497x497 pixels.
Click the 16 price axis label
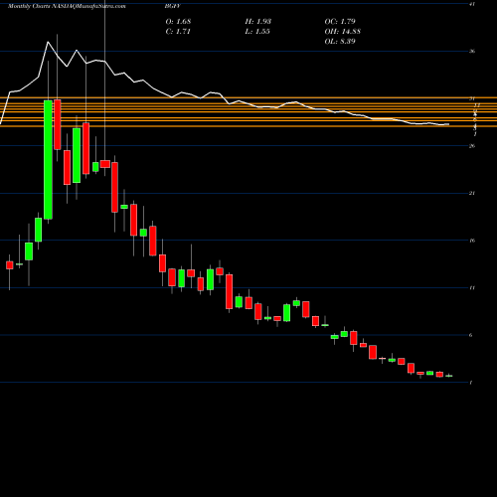(x=472, y=241)
